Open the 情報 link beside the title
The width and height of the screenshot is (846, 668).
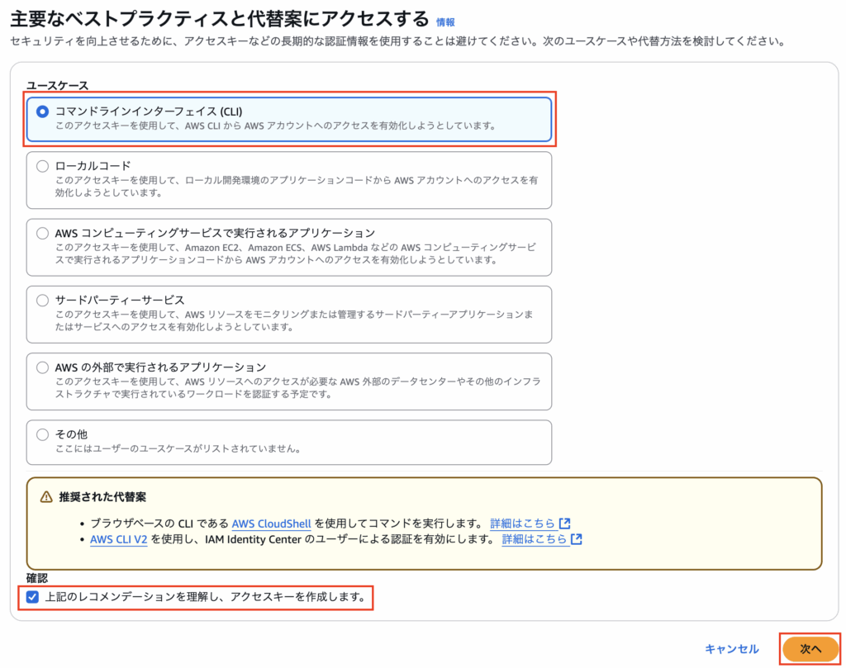click(x=445, y=22)
